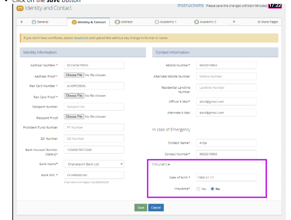Open the General tab
291x220 pixels.
coord(40,22)
